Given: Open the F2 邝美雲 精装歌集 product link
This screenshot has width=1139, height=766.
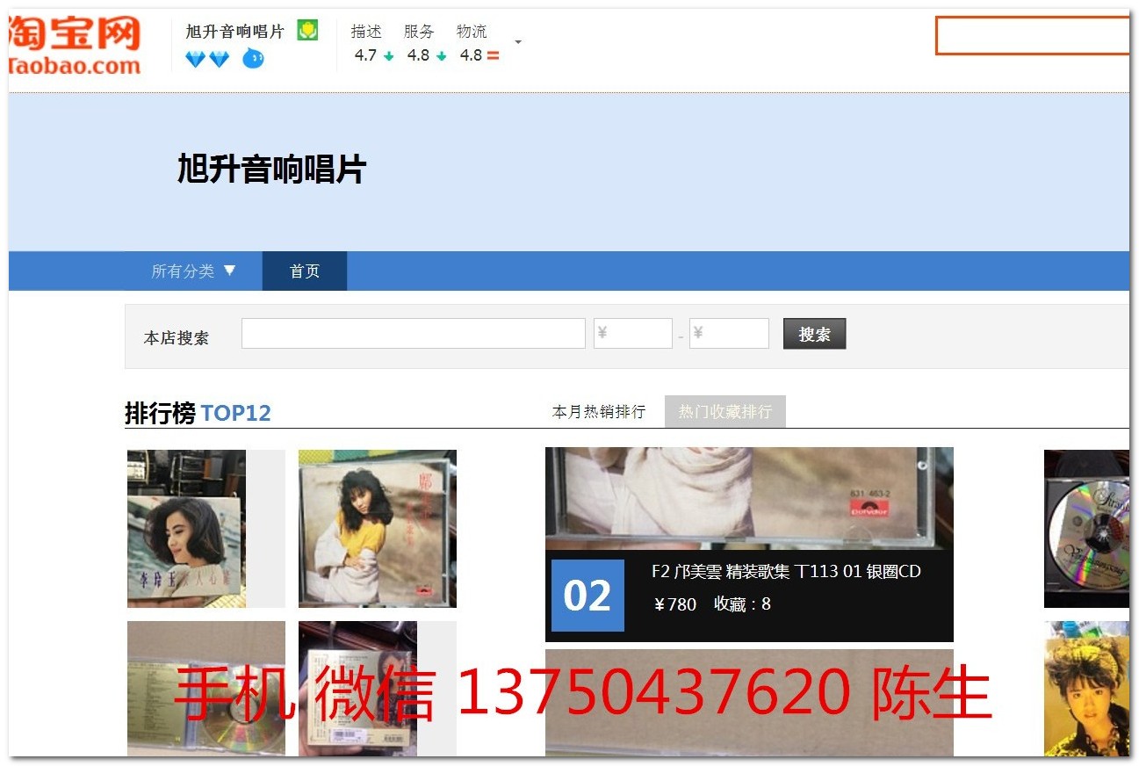Looking at the screenshot, I should point(786,572).
